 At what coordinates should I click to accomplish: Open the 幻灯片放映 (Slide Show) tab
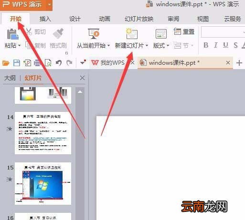click(139, 19)
